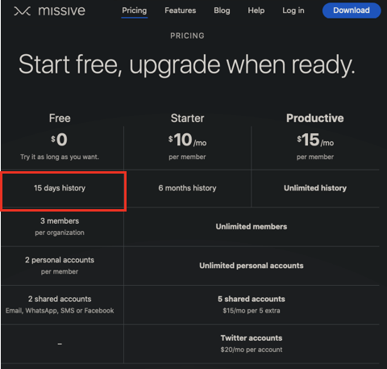Image resolution: width=387 pixels, height=369 pixels.
Task: Click the blue Download button
Action: coord(352,10)
